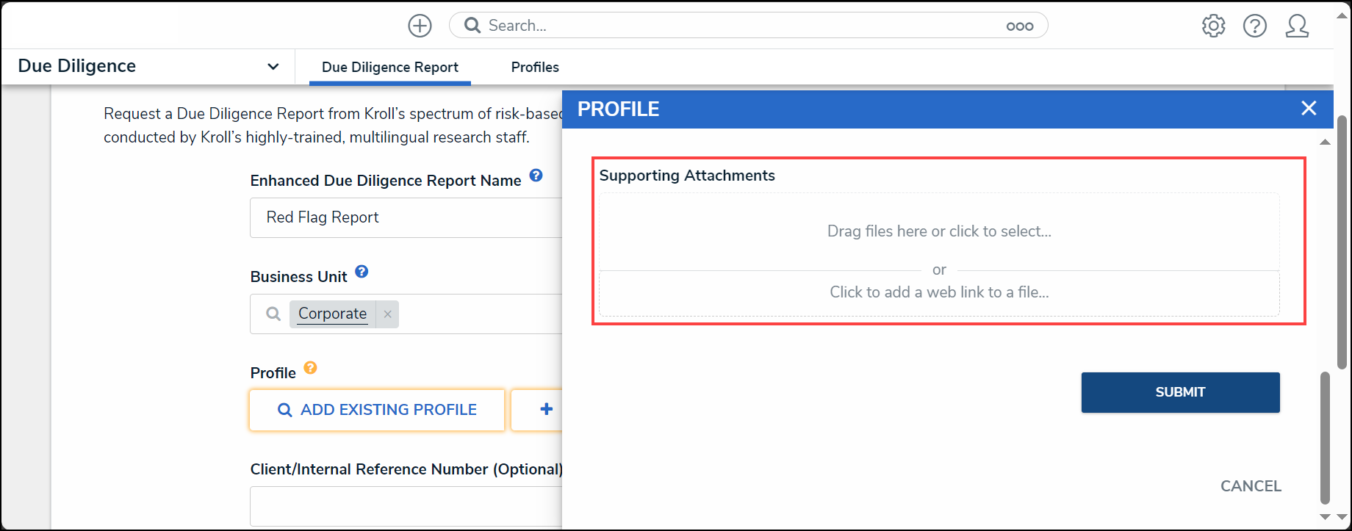
Task: Select the Due Diligence Report tab
Action: click(x=389, y=67)
